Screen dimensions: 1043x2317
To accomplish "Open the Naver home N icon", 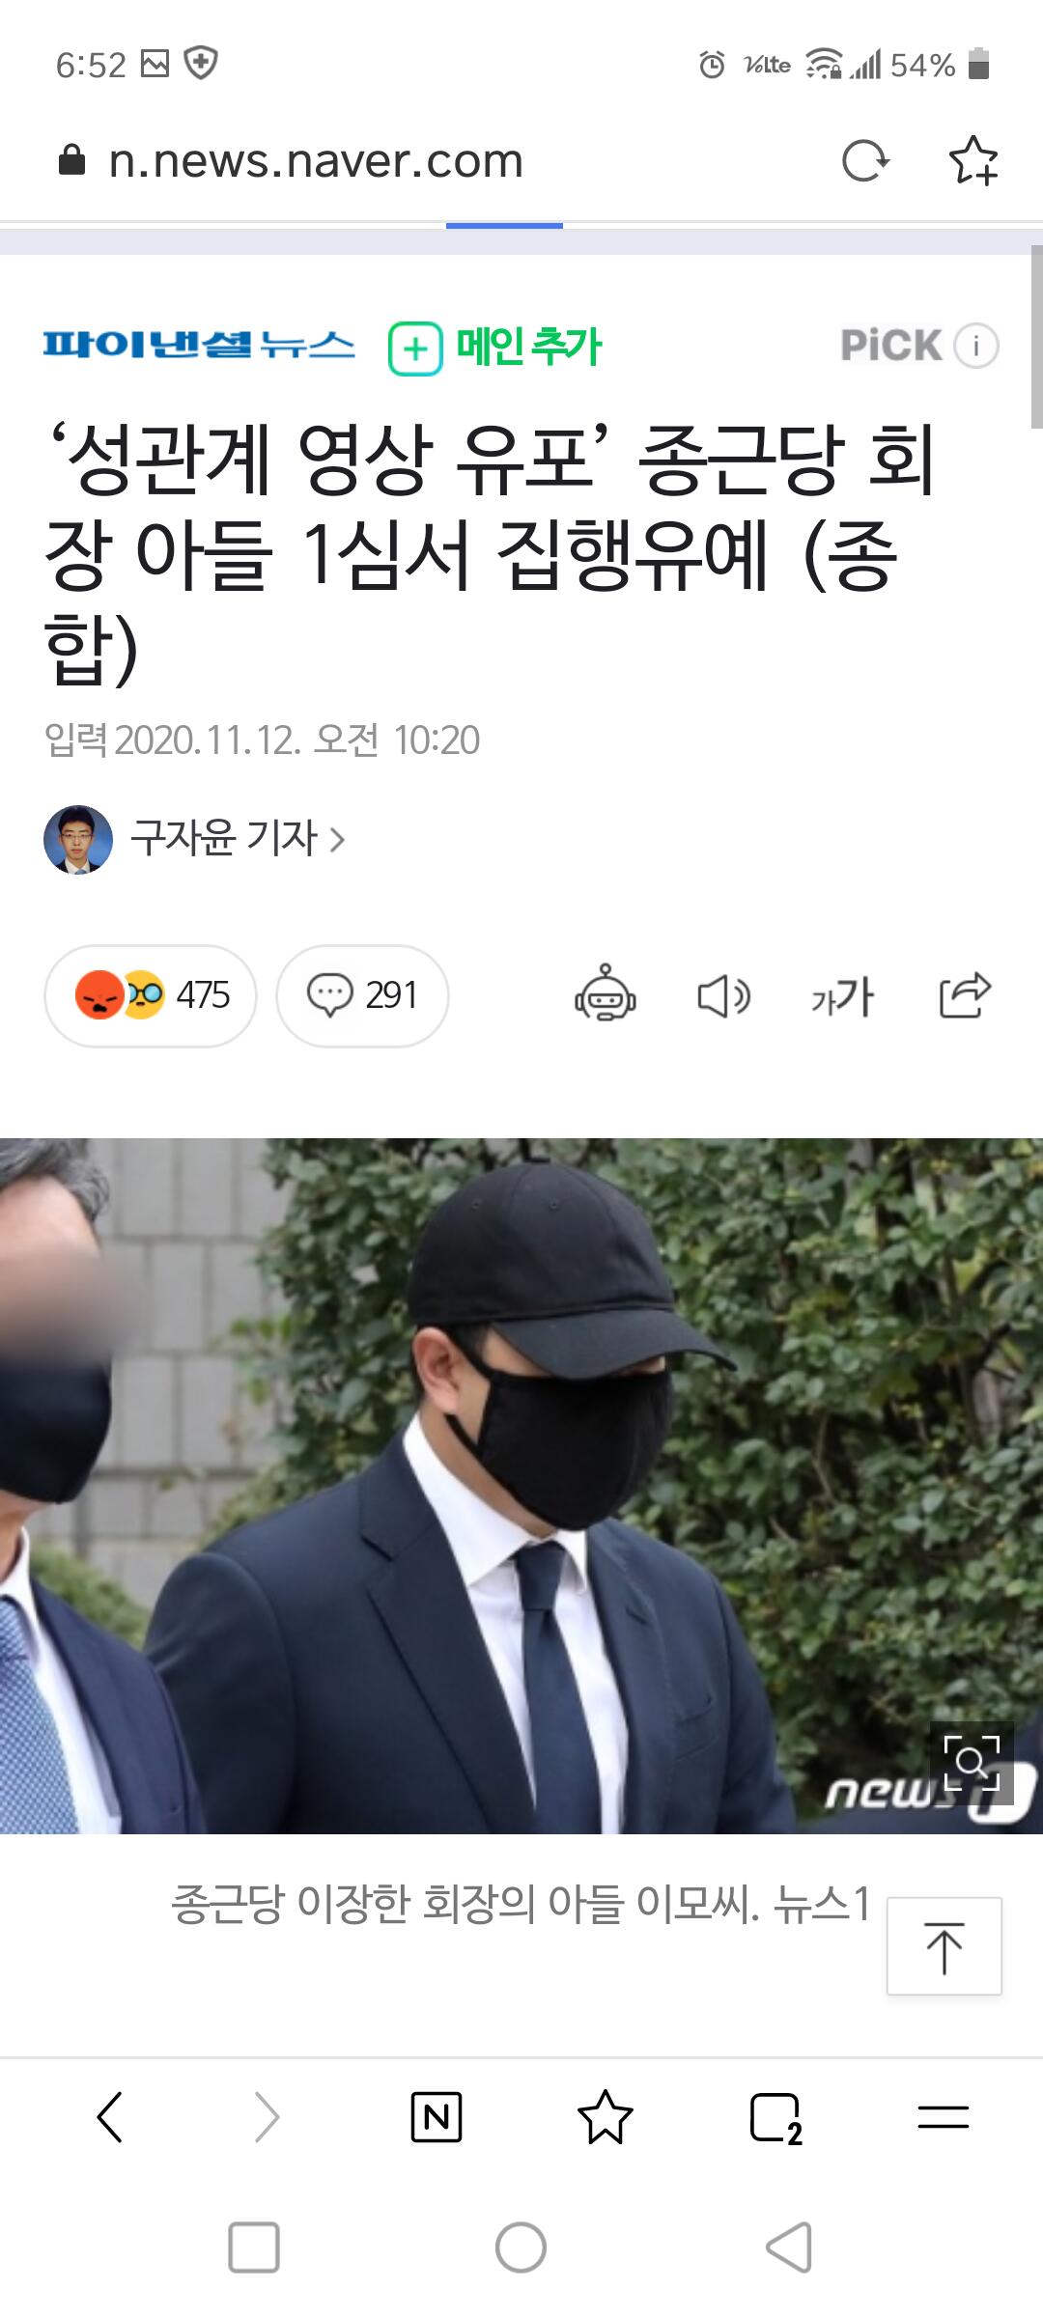I will pos(437,2118).
